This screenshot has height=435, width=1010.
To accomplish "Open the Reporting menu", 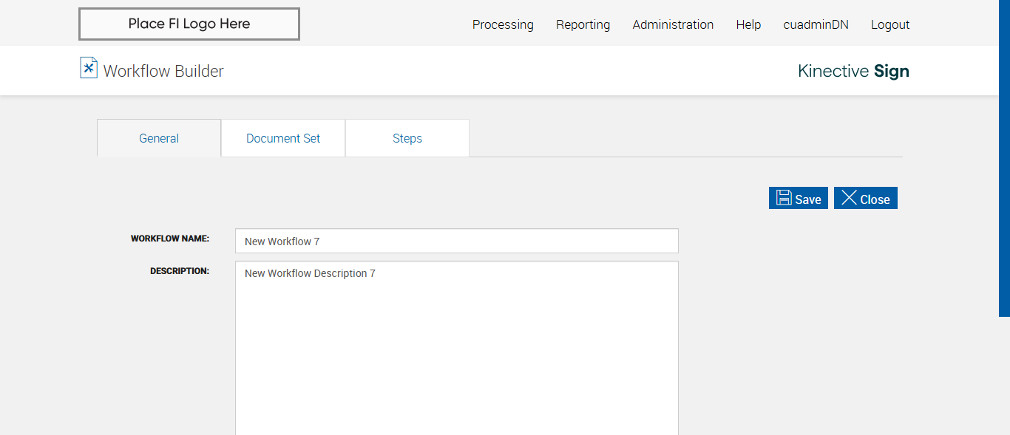I will (x=583, y=24).
